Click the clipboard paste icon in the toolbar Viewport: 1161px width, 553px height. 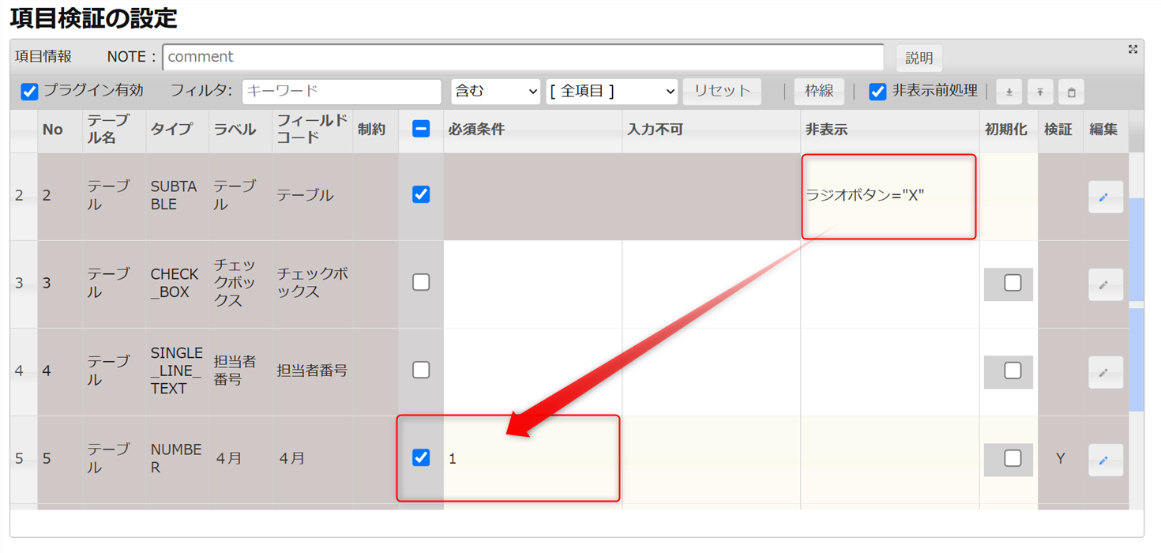(1071, 92)
